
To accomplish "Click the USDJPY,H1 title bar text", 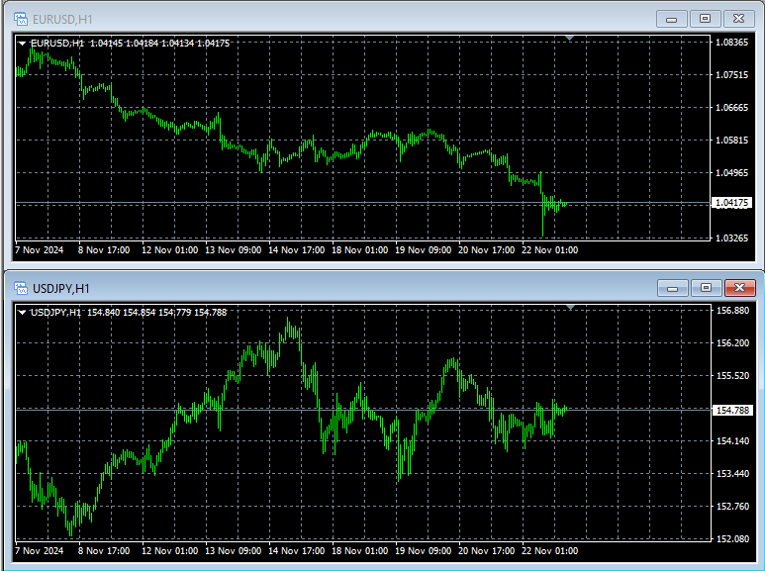I will click(61, 289).
